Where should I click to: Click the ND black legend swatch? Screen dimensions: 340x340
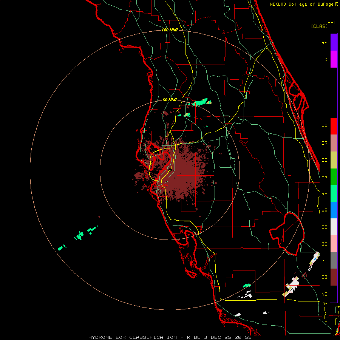[334, 294]
